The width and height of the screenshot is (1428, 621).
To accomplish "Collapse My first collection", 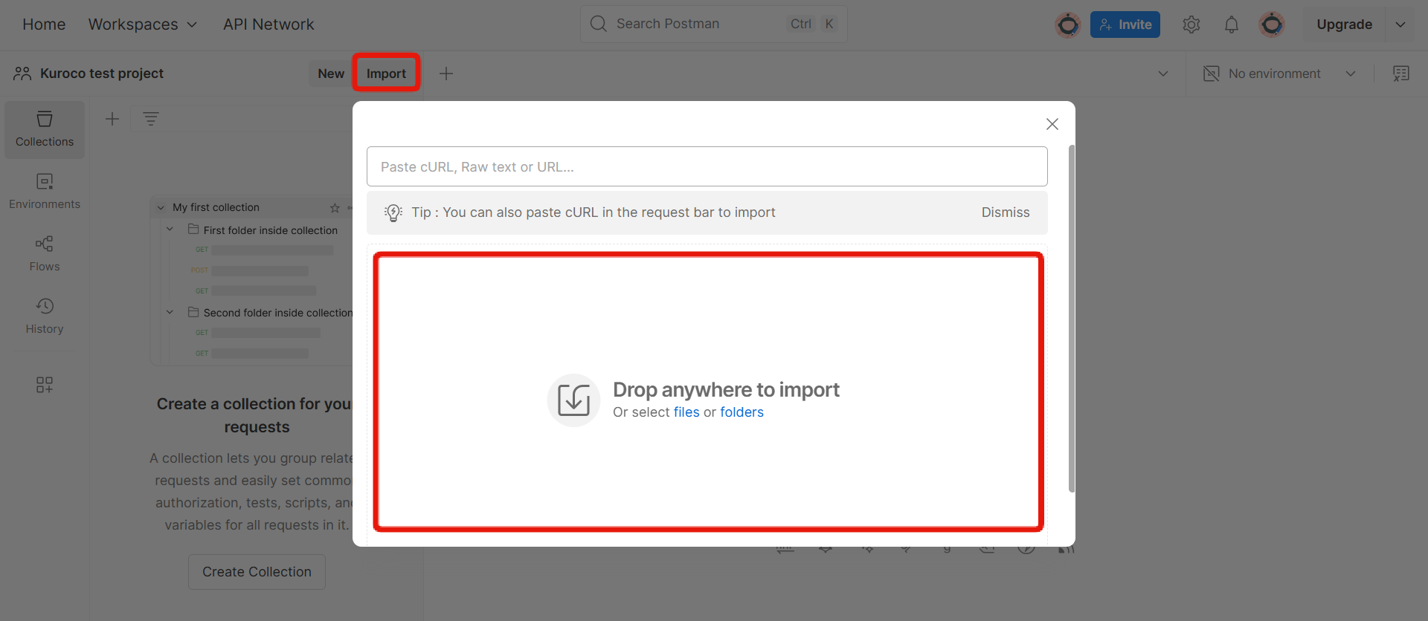I will tap(161, 208).
